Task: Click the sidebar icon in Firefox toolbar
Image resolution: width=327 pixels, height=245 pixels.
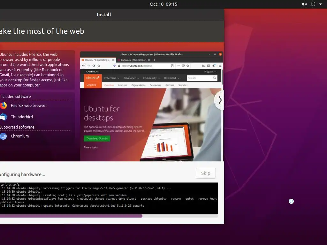Action: click(x=209, y=66)
